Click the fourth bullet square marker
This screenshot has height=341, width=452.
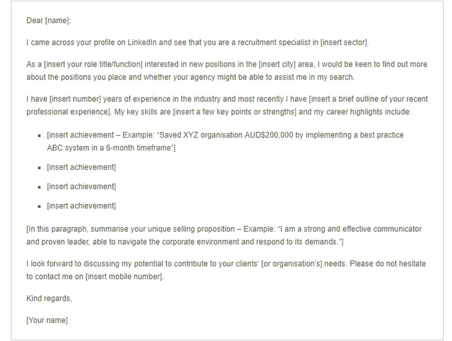pos(39,207)
